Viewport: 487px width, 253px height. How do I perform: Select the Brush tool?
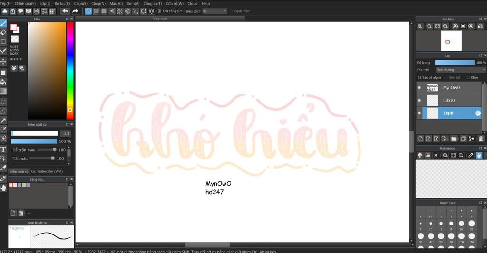click(x=3, y=23)
